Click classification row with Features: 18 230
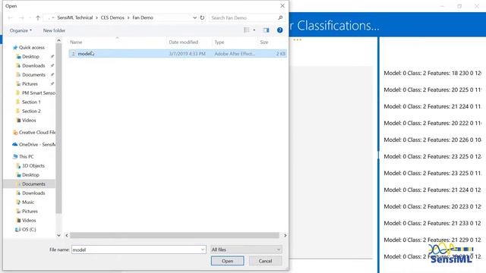This screenshot has width=486, height=273. (433, 73)
